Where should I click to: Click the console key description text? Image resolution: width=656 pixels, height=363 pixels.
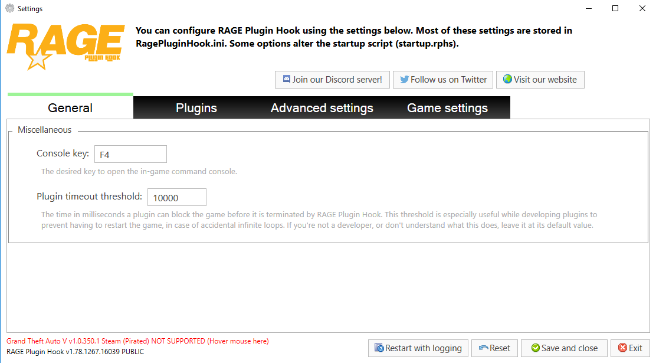click(139, 171)
